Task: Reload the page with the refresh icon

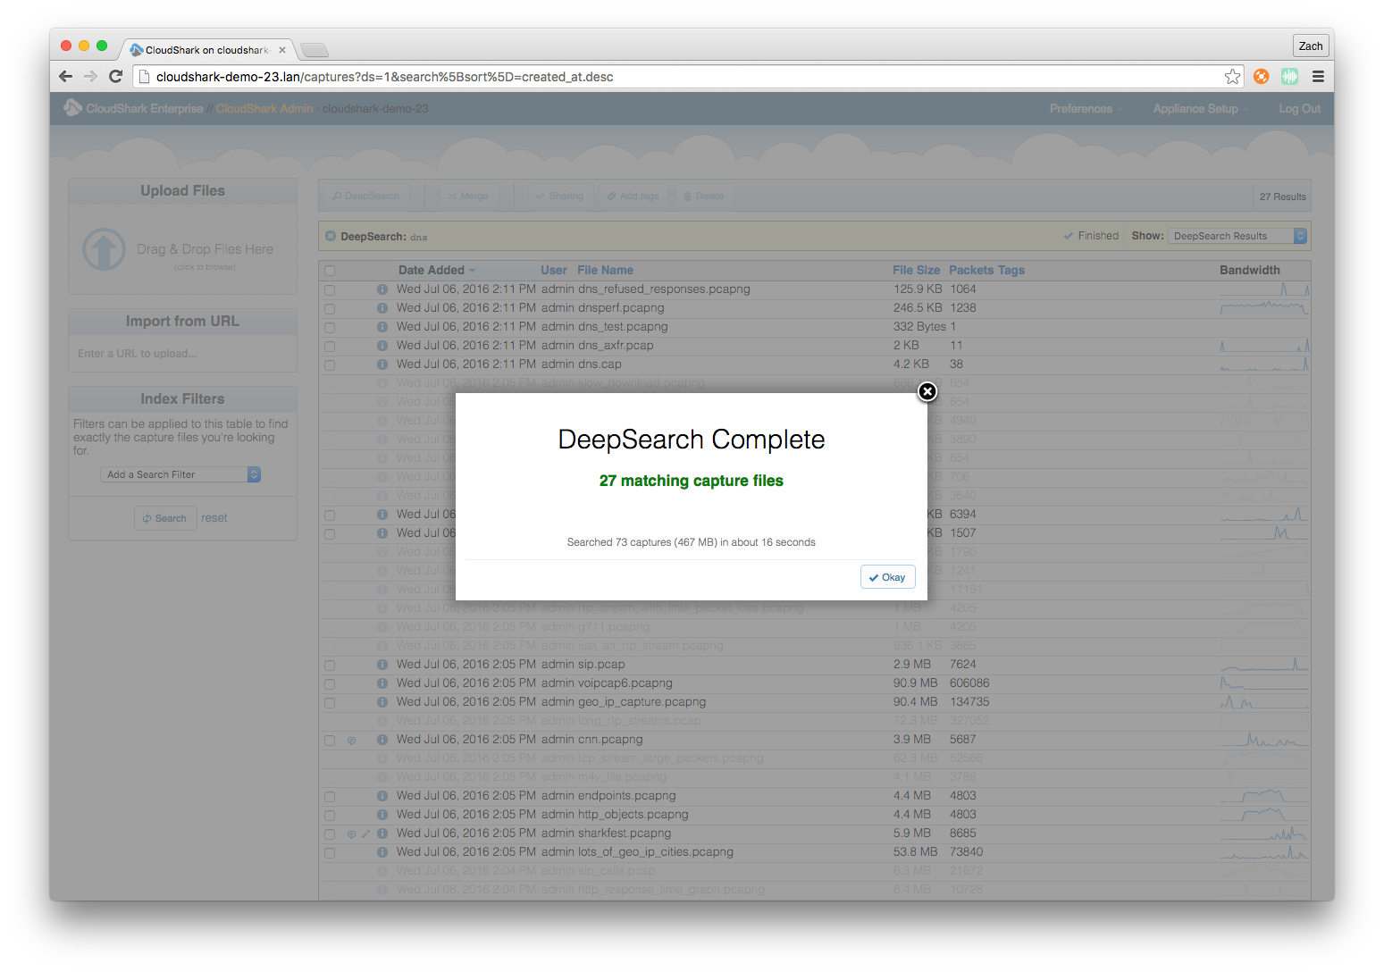Action: (x=115, y=77)
